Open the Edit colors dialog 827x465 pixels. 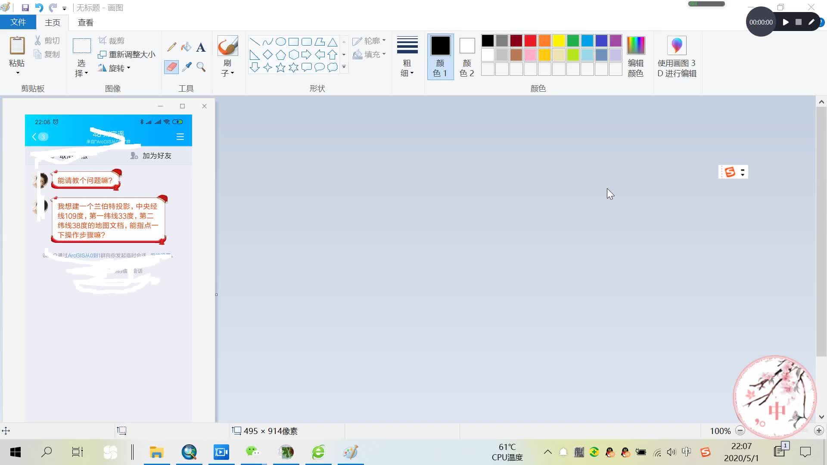coord(635,56)
